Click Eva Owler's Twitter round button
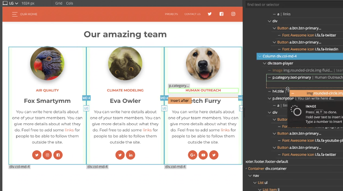Image resolution: width=343 pixels, height=191 pixels. 120,155
